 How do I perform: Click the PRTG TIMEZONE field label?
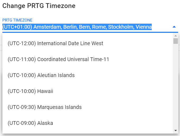pos(17,20)
